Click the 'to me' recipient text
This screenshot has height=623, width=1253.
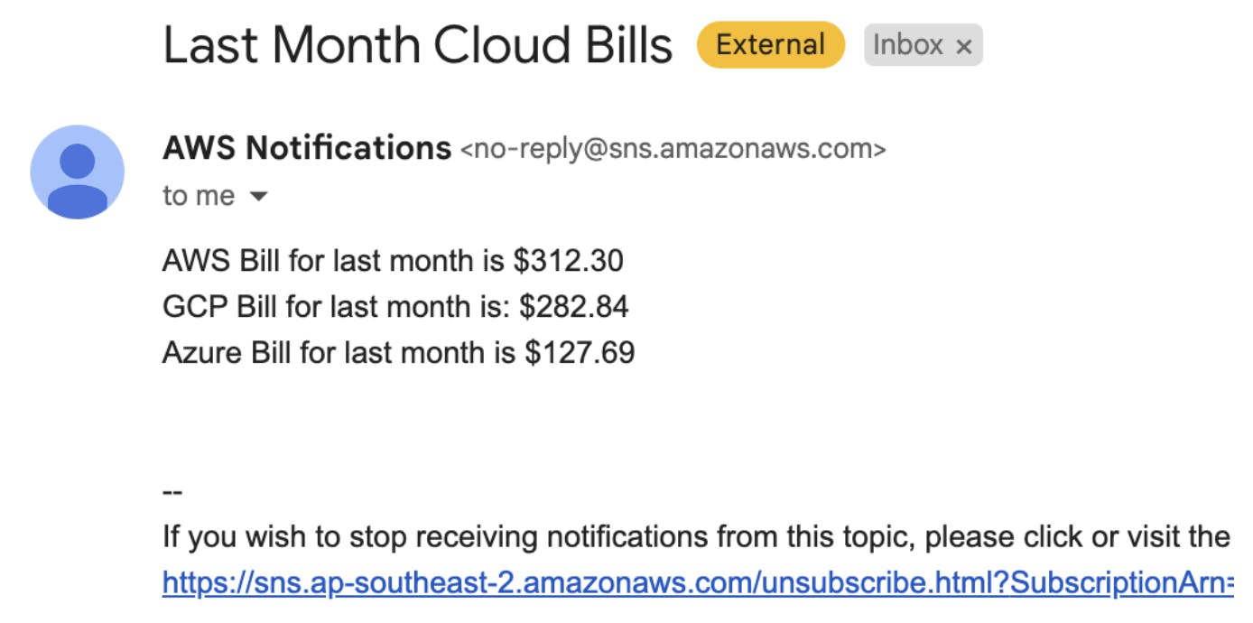coord(199,196)
